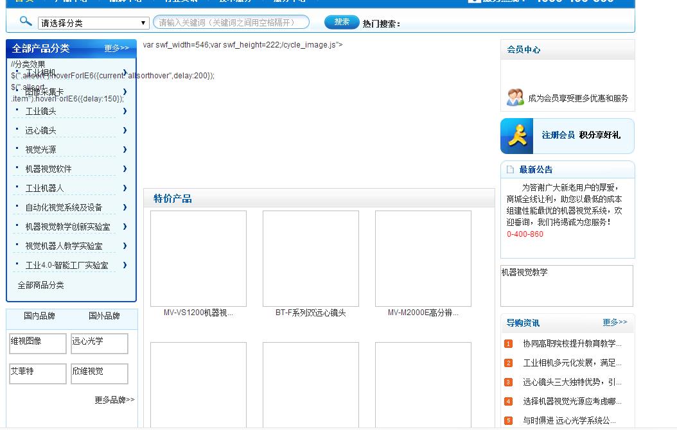The image size is (677, 430).
Task: Click the orange number 1 news badge
Action: (508, 344)
